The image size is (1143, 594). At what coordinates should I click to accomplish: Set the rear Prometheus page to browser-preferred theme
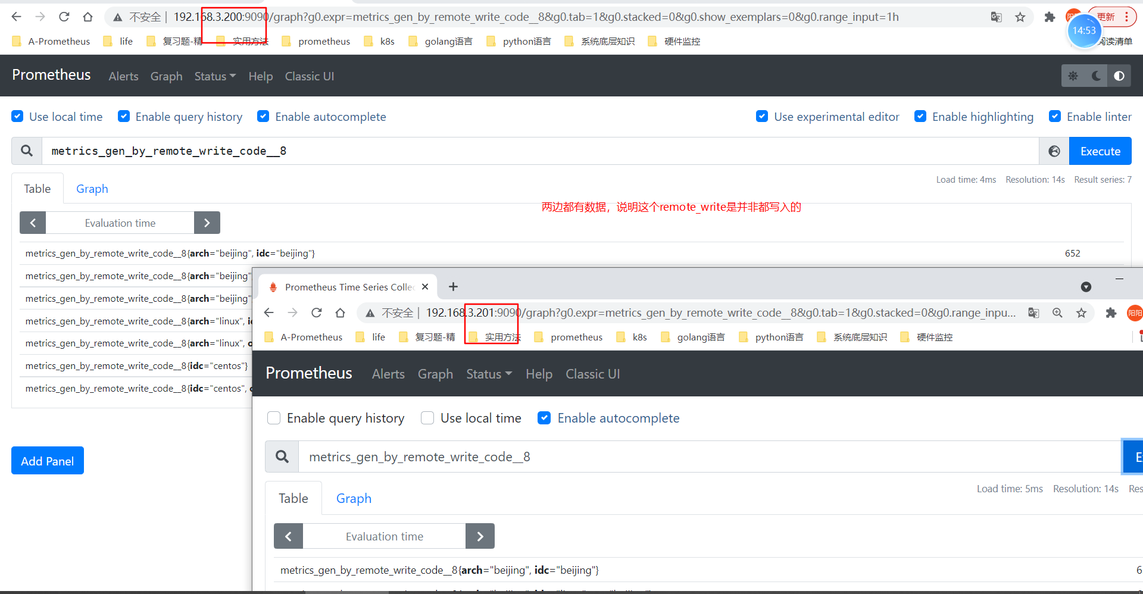click(x=1119, y=76)
